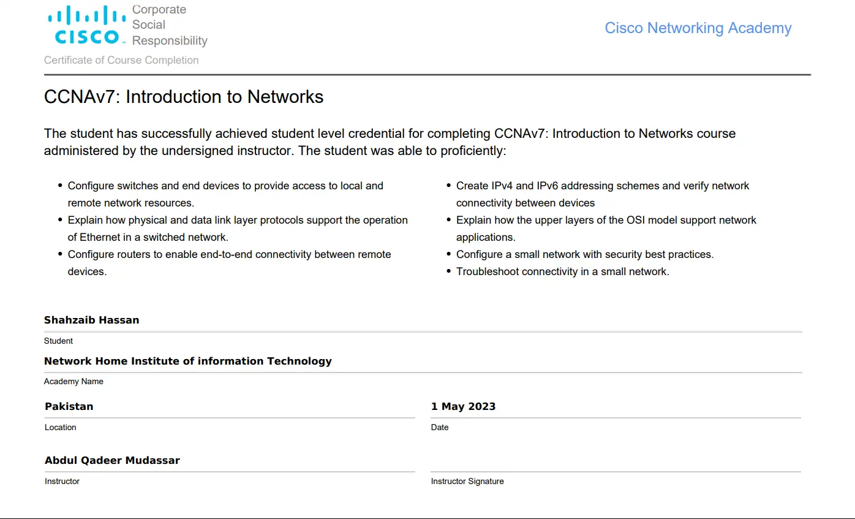Click "Network Home Institute of information Technology"
The width and height of the screenshot is (855, 519).
pyautogui.click(x=188, y=361)
